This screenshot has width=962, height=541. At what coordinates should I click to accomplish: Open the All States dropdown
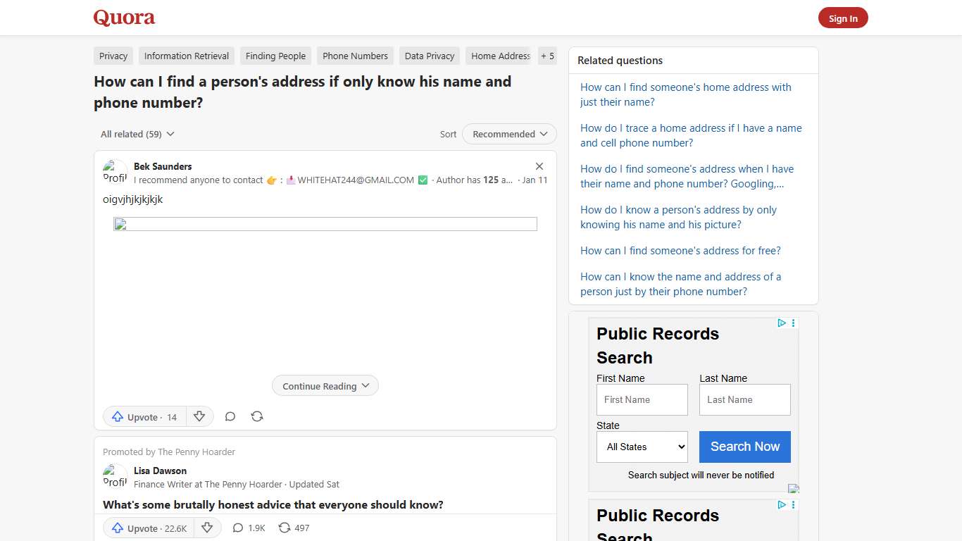tap(642, 447)
